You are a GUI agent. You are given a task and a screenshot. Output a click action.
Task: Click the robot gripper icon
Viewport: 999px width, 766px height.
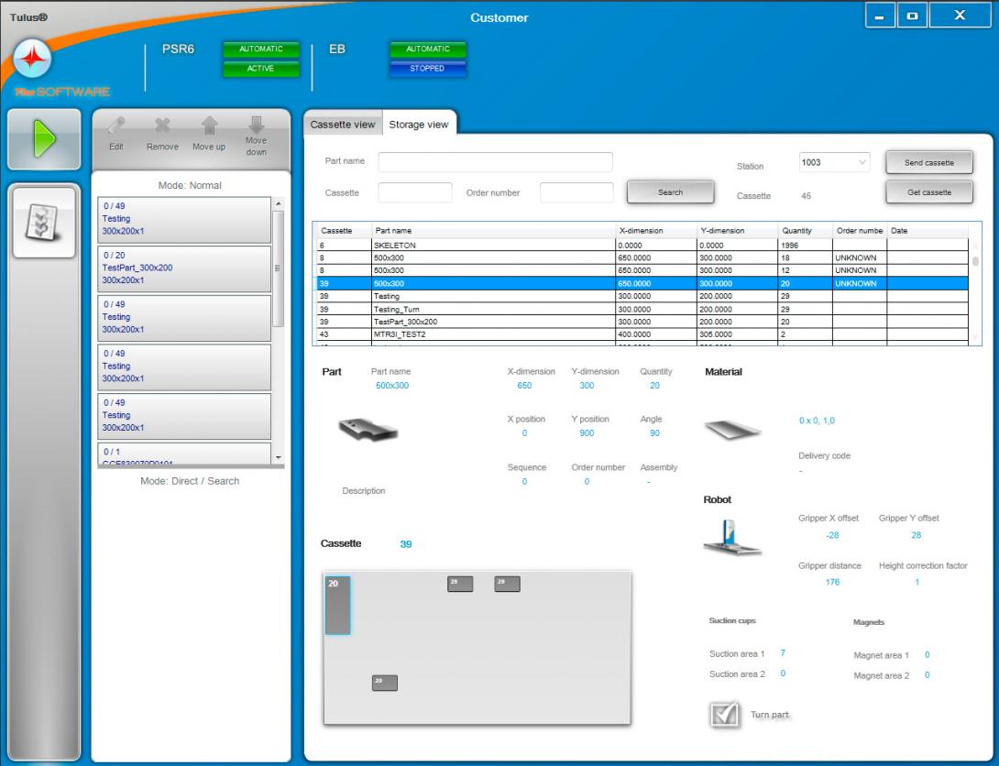coord(730,536)
